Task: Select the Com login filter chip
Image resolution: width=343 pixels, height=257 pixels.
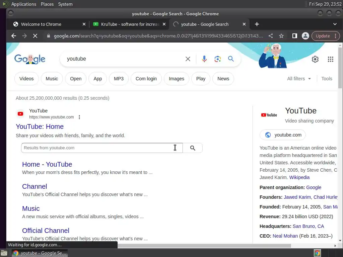Action: pyautogui.click(x=146, y=79)
